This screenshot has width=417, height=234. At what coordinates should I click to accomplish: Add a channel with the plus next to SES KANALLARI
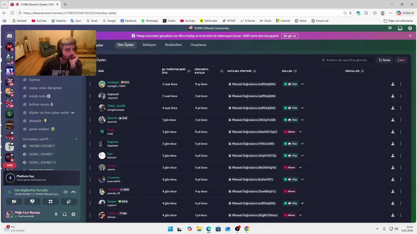pyautogui.click(x=77, y=139)
